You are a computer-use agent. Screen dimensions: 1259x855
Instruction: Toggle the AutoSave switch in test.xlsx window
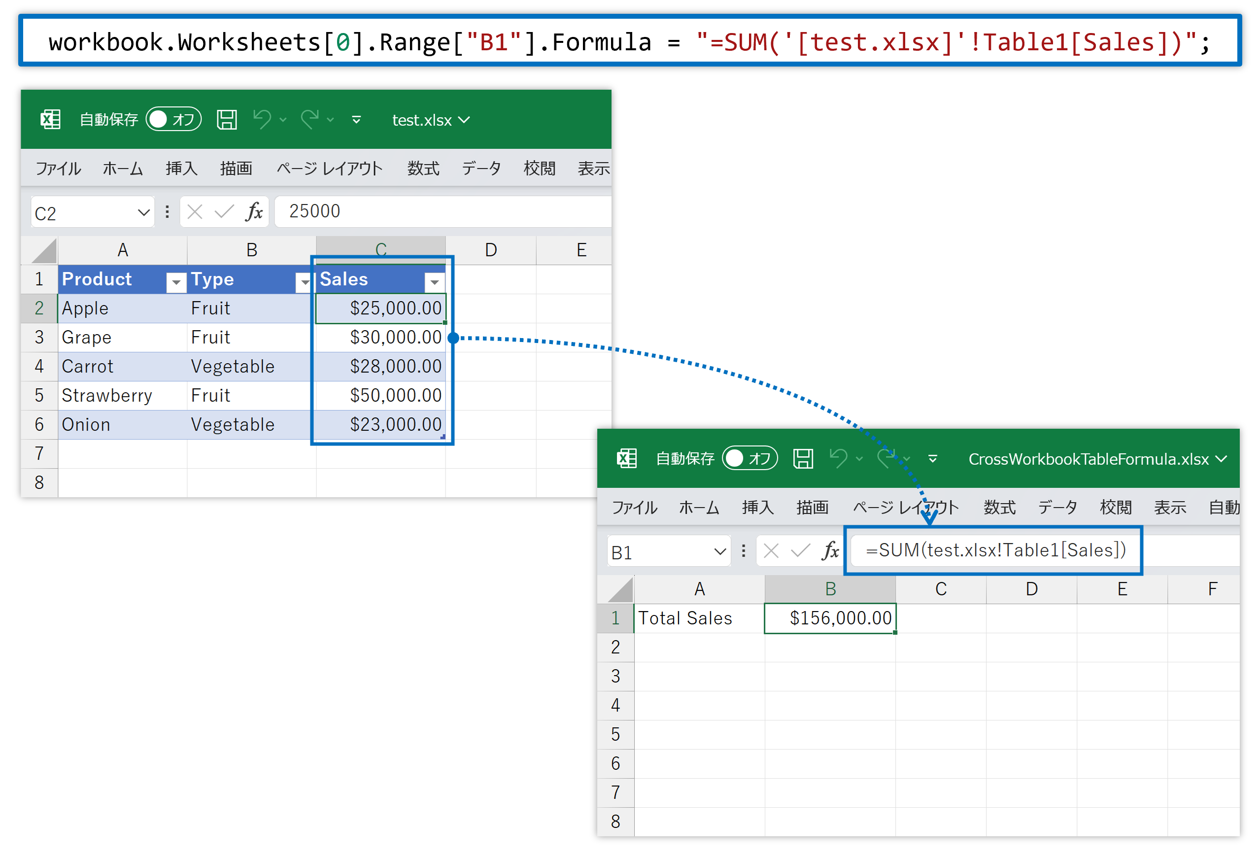(x=173, y=119)
